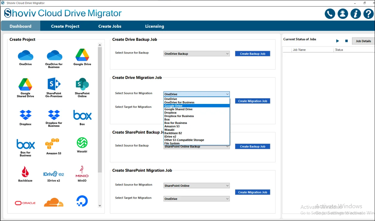Open the Dropbox project icon
This screenshot has height=221, width=375.
point(26,115)
